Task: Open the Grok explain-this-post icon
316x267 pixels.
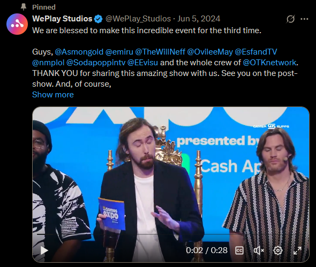Action: point(290,19)
